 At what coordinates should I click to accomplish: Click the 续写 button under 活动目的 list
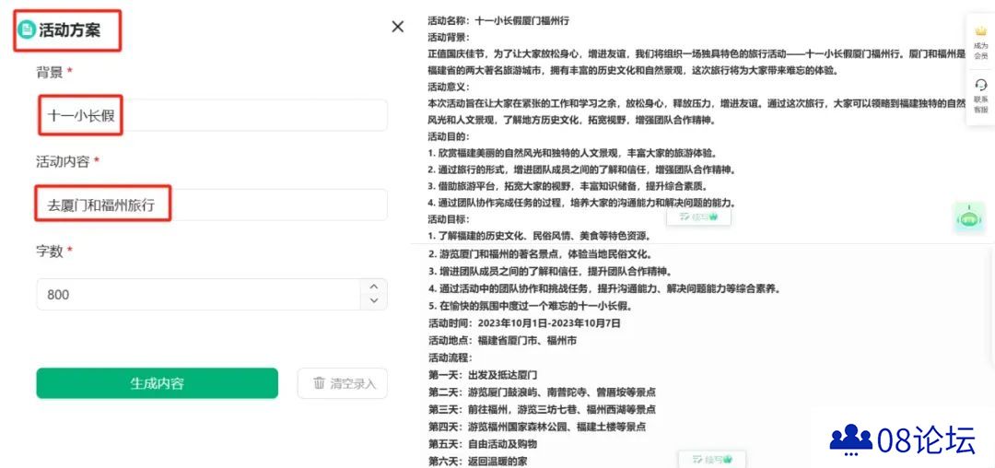pyautogui.click(x=698, y=216)
